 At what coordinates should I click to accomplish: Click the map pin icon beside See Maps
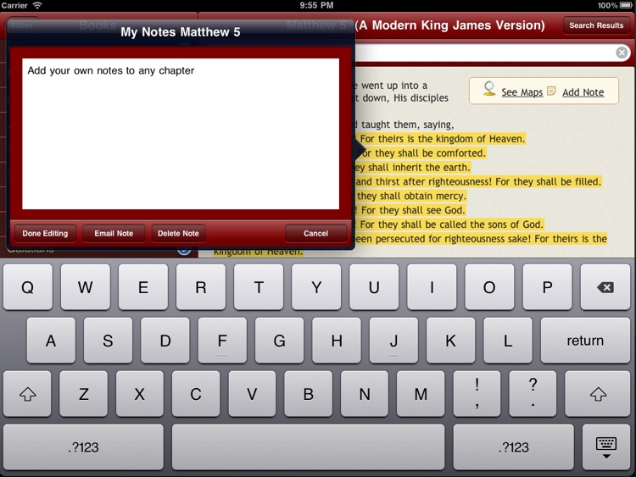pyautogui.click(x=489, y=89)
